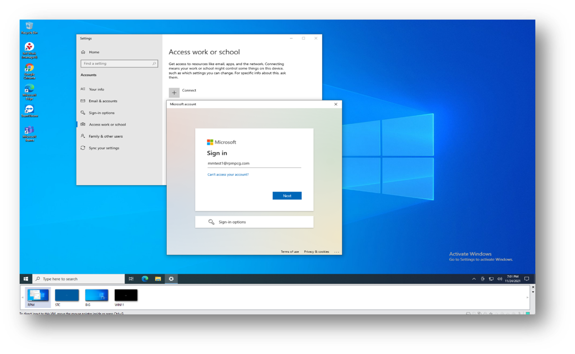Click the Windows Start button
Viewport: 575px width, 354px height.
click(x=26, y=279)
